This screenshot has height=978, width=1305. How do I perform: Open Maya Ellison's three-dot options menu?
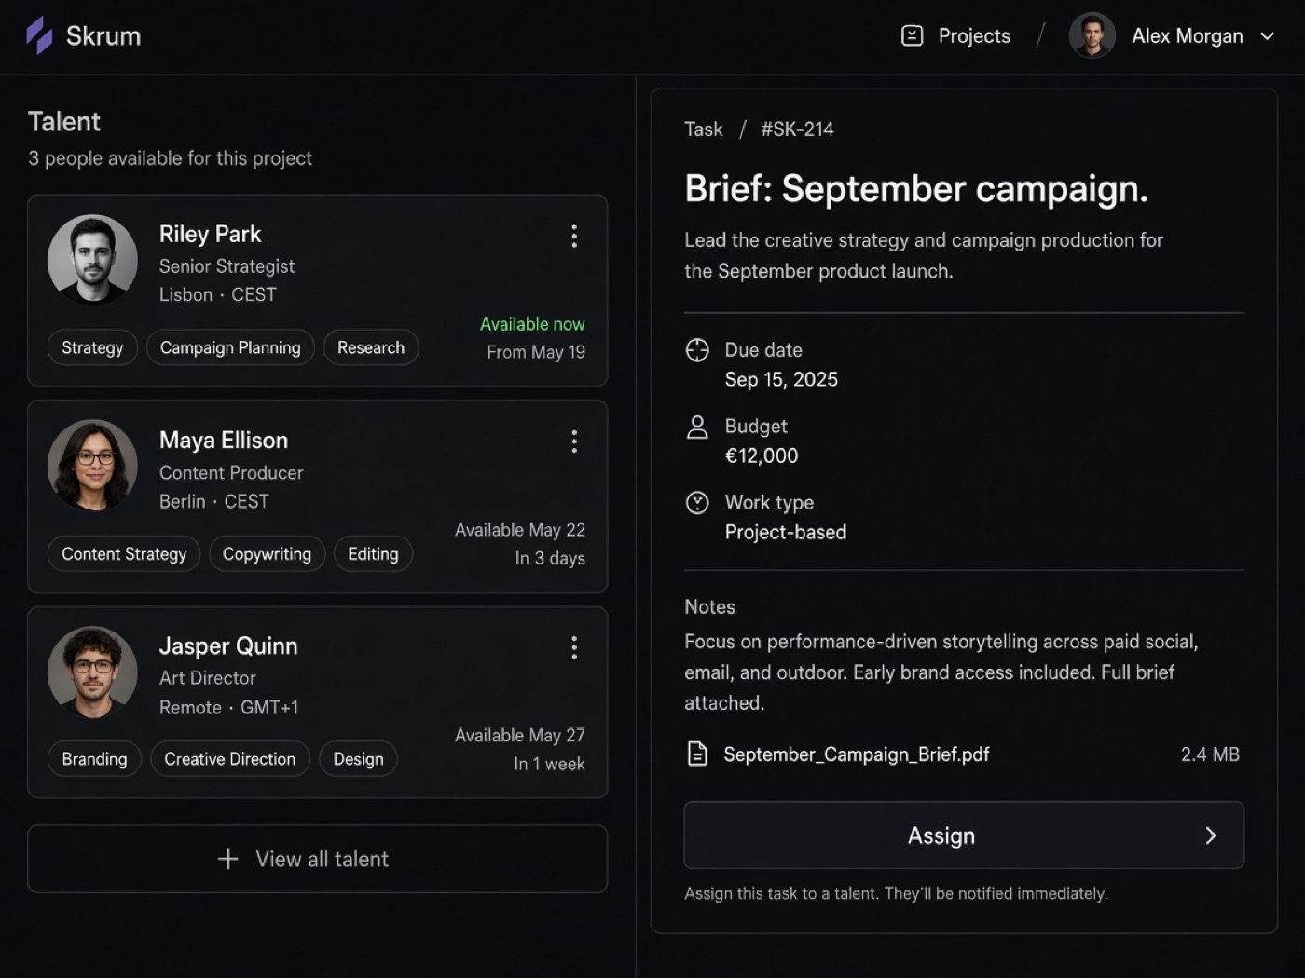[x=574, y=441]
